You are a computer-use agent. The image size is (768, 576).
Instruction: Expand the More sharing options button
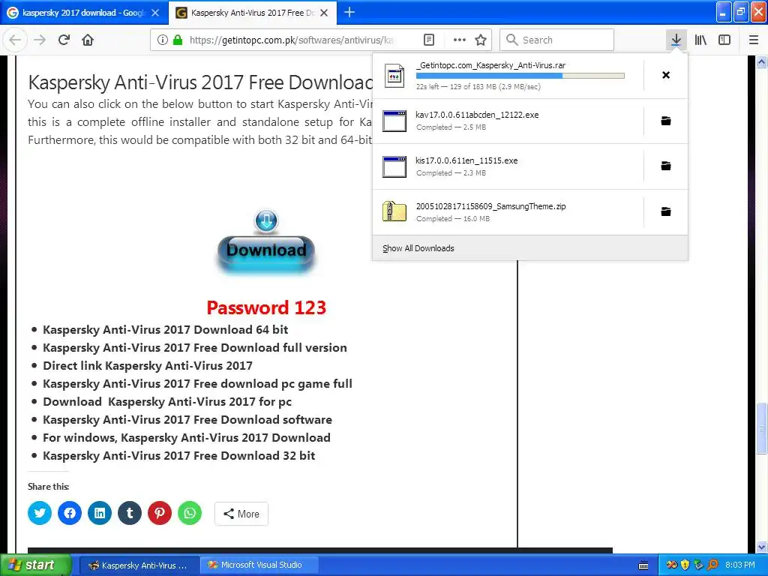click(x=241, y=514)
